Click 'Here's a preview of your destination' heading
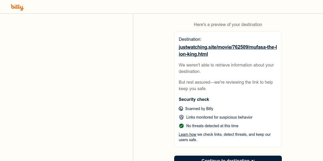The width and height of the screenshot is (323, 161). pyautogui.click(x=228, y=24)
